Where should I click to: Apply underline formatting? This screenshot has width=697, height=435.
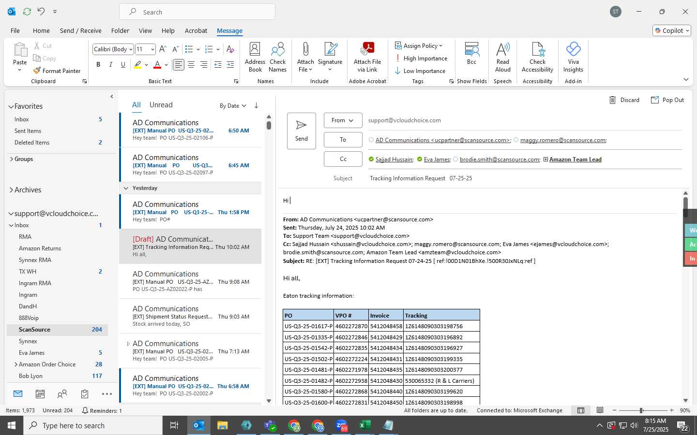(123, 64)
